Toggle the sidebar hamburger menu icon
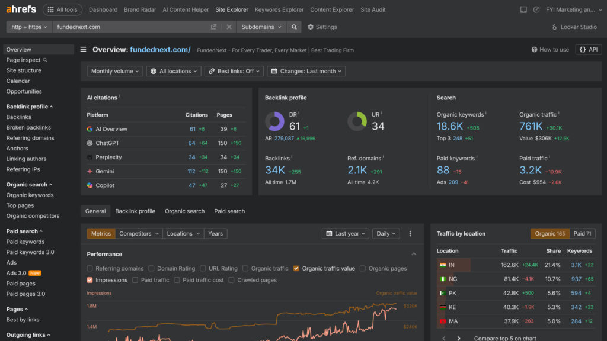This screenshot has width=607, height=341. pos(83,50)
